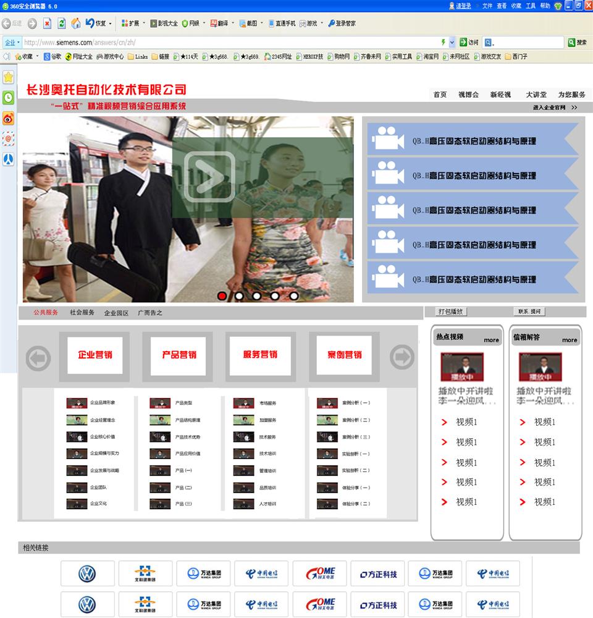The image size is (593, 618).
Task: Open the 帮助 menu
Action: [545, 6]
